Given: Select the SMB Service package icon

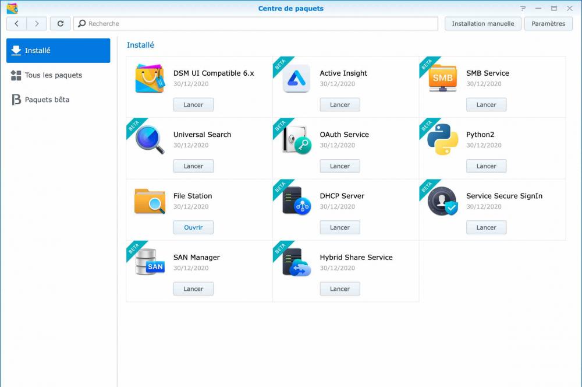Looking at the screenshot, I should pos(443,79).
